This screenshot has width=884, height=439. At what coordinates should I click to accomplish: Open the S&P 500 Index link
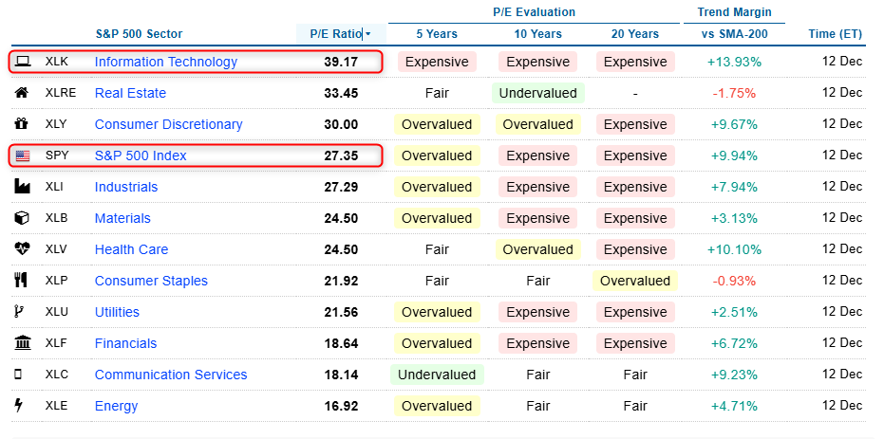tap(141, 155)
